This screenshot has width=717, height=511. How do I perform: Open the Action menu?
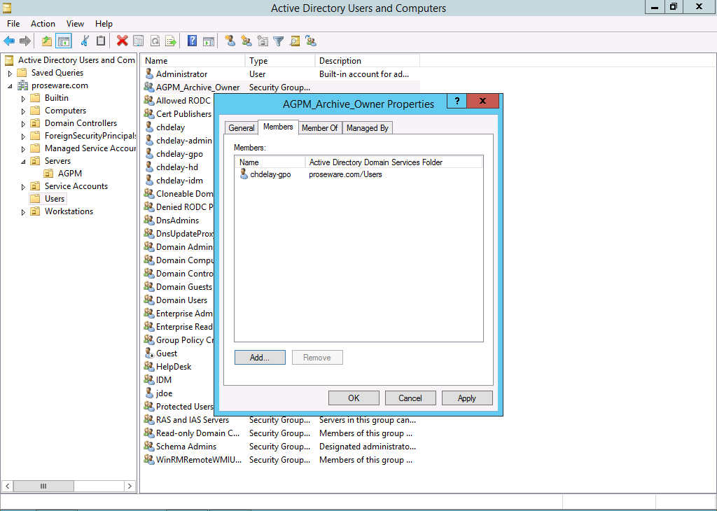click(x=43, y=24)
